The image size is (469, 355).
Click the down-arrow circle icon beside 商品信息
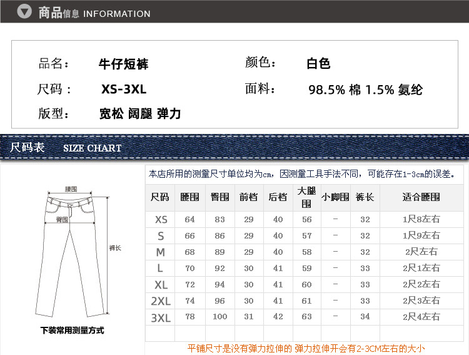tap(24, 11)
